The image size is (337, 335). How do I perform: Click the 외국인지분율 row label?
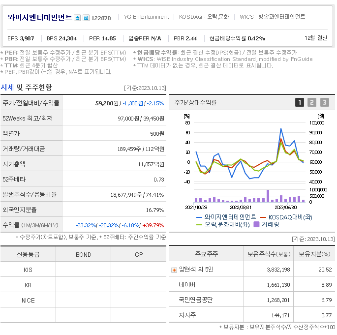pyautogui.click(x=20, y=210)
